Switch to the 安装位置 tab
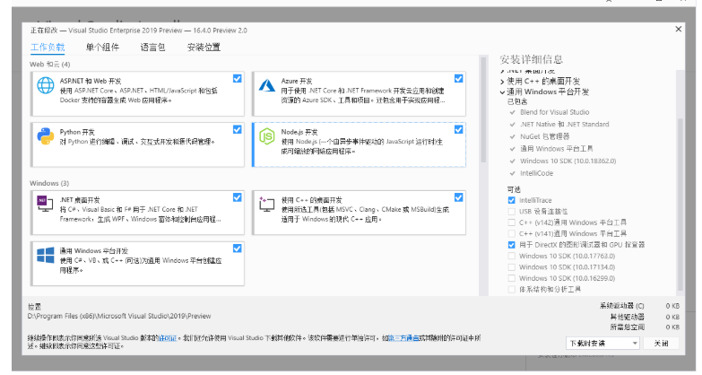Viewport: 702px width, 375px height. (x=204, y=47)
